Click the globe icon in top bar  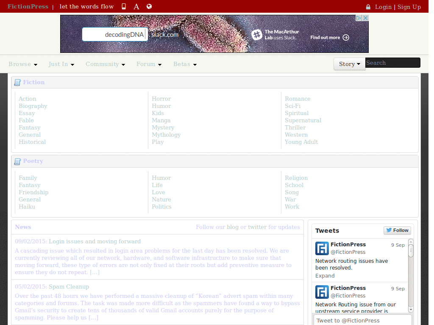pyautogui.click(x=149, y=6)
